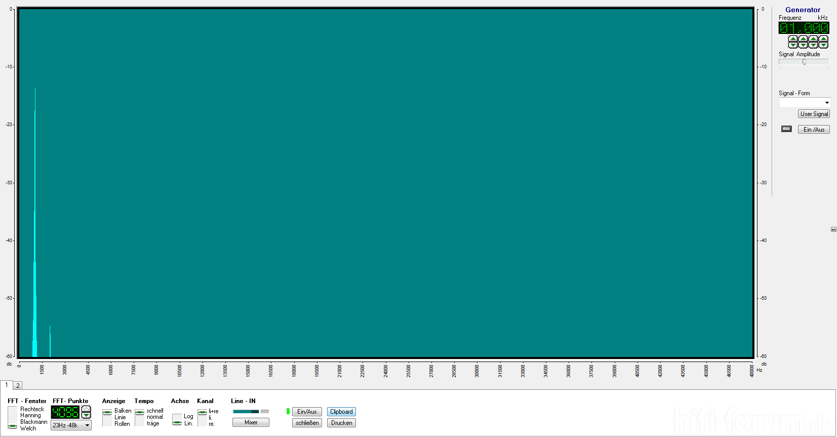Select the Hanning window option
This screenshot has width=837, height=437.
click(x=30, y=415)
